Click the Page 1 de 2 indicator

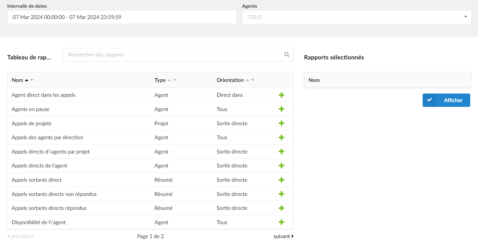[x=150, y=236]
